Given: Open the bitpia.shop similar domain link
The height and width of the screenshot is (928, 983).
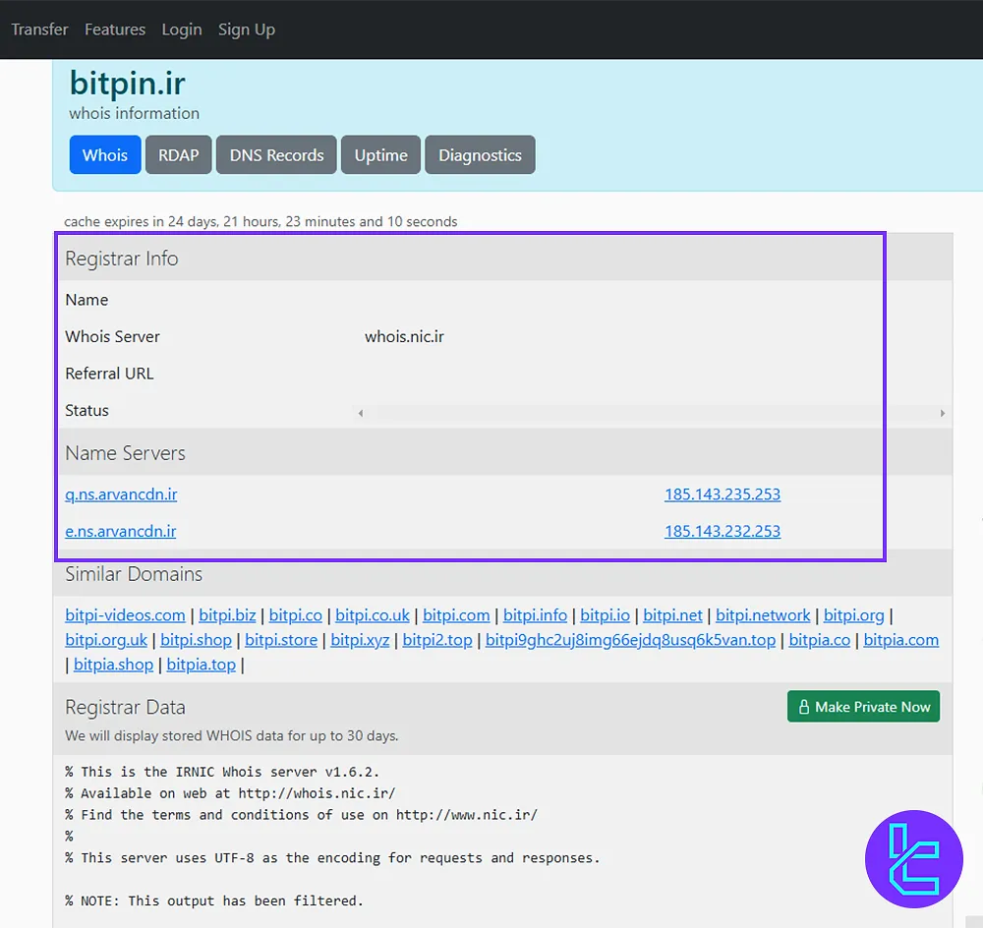Looking at the screenshot, I should [x=113, y=665].
